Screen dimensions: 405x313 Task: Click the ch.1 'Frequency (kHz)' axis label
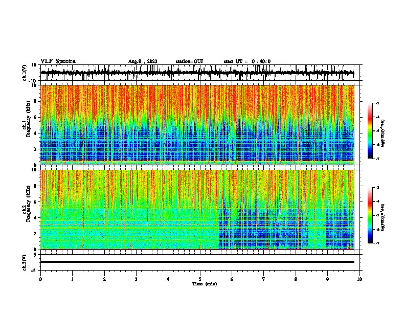point(28,119)
